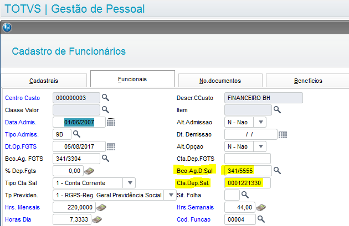The width and height of the screenshot is (349, 226).
Task: Open lookup magnifier for Sit. Folha
Action: (x=245, y=195)
